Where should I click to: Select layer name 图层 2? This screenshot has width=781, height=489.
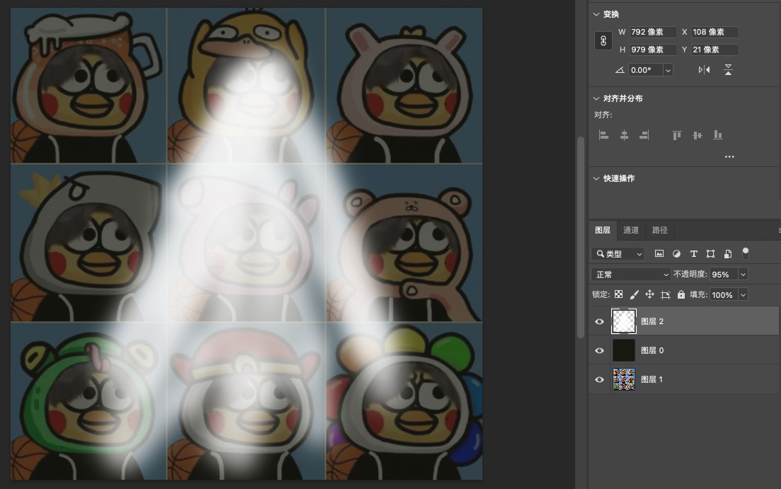[x=652, y=321]
